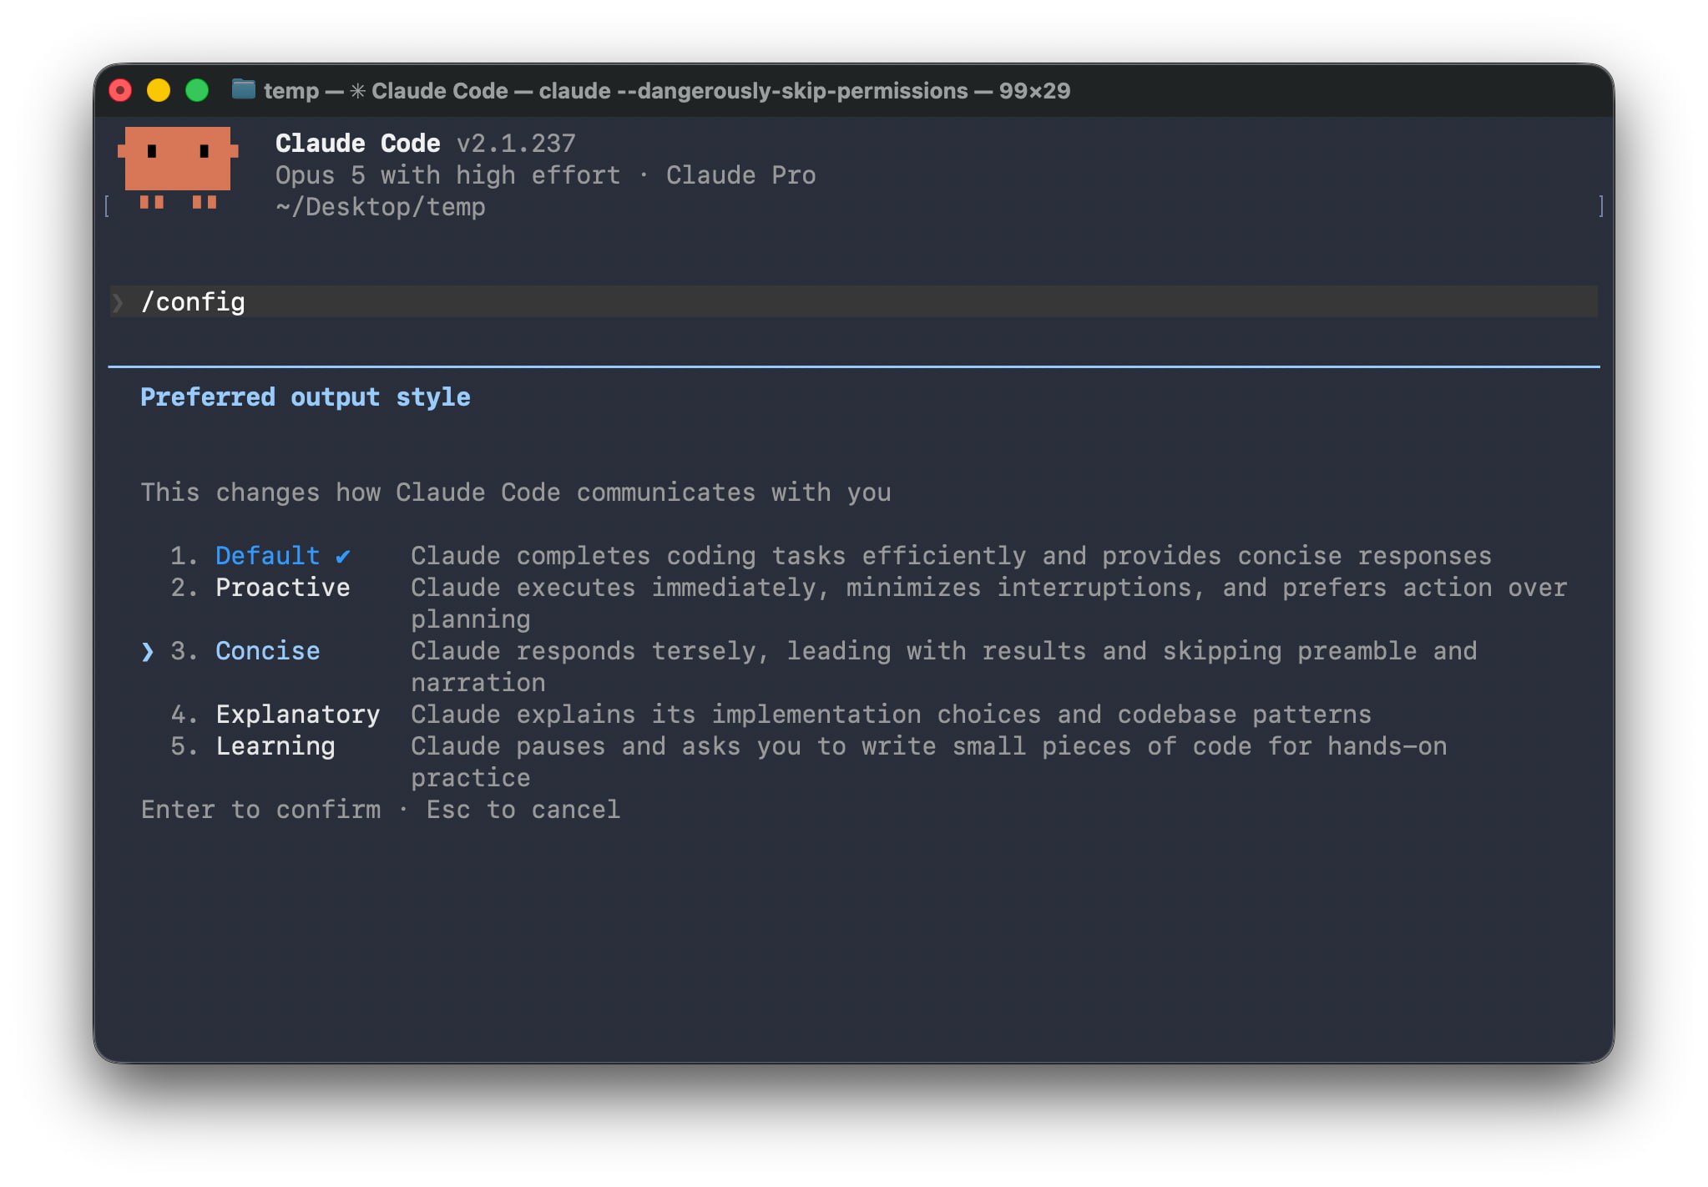The height and width of the screenshot is (1187, 1708).
Task: Click the ~/Desktop/temp working directory path
Action: 381,207
